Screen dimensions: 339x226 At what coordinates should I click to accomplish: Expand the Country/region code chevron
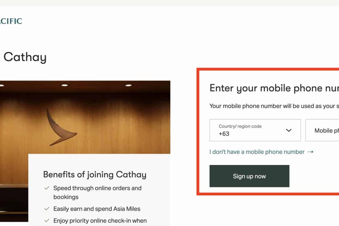[288, 130]
